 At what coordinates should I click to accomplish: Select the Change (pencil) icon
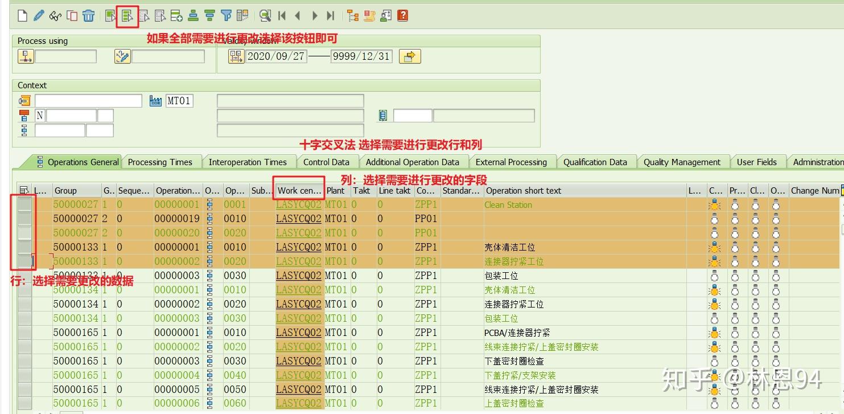38,15
